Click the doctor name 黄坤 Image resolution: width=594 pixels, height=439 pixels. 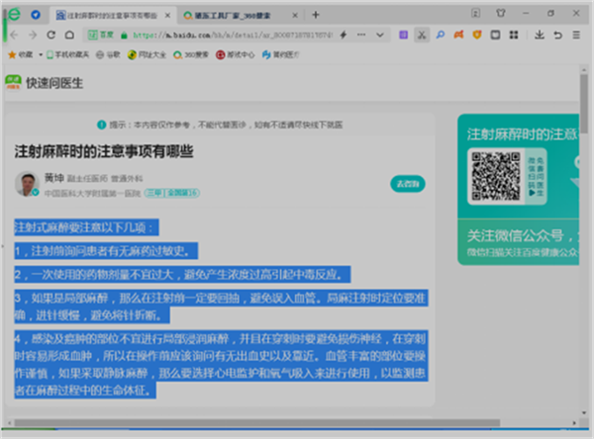[x=54, y=178]
